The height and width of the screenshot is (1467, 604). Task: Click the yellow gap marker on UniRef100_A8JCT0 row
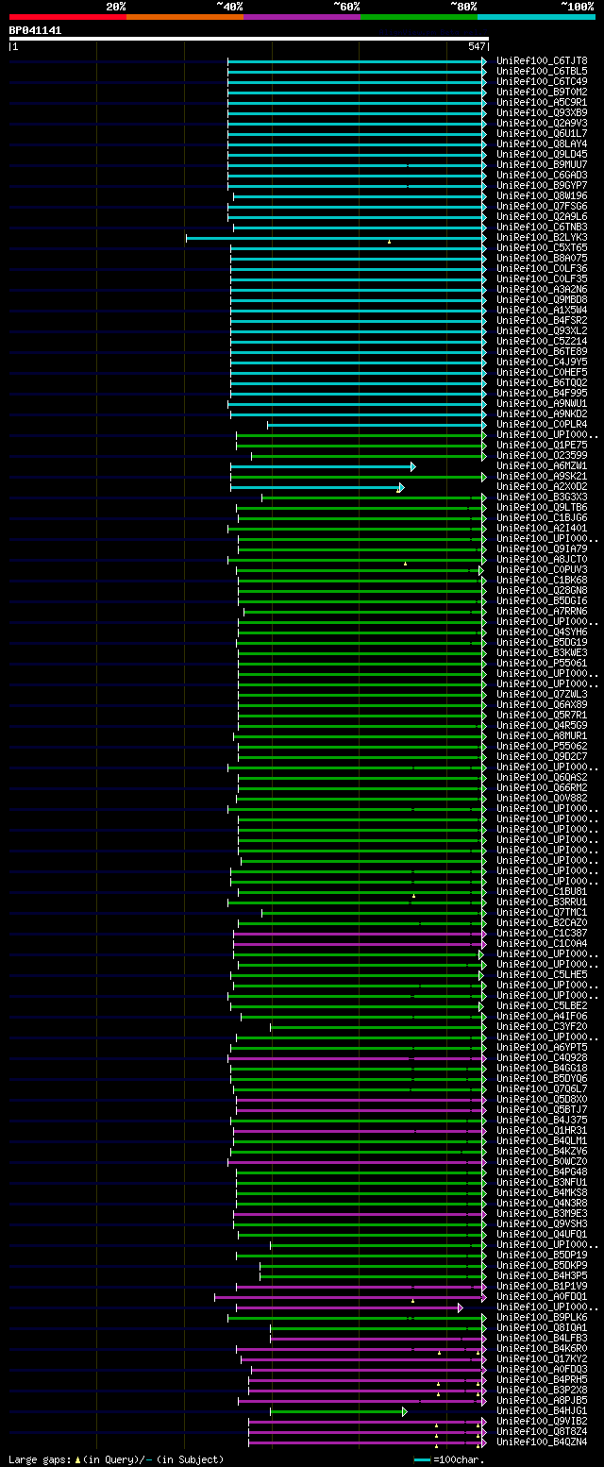(405, 564)
